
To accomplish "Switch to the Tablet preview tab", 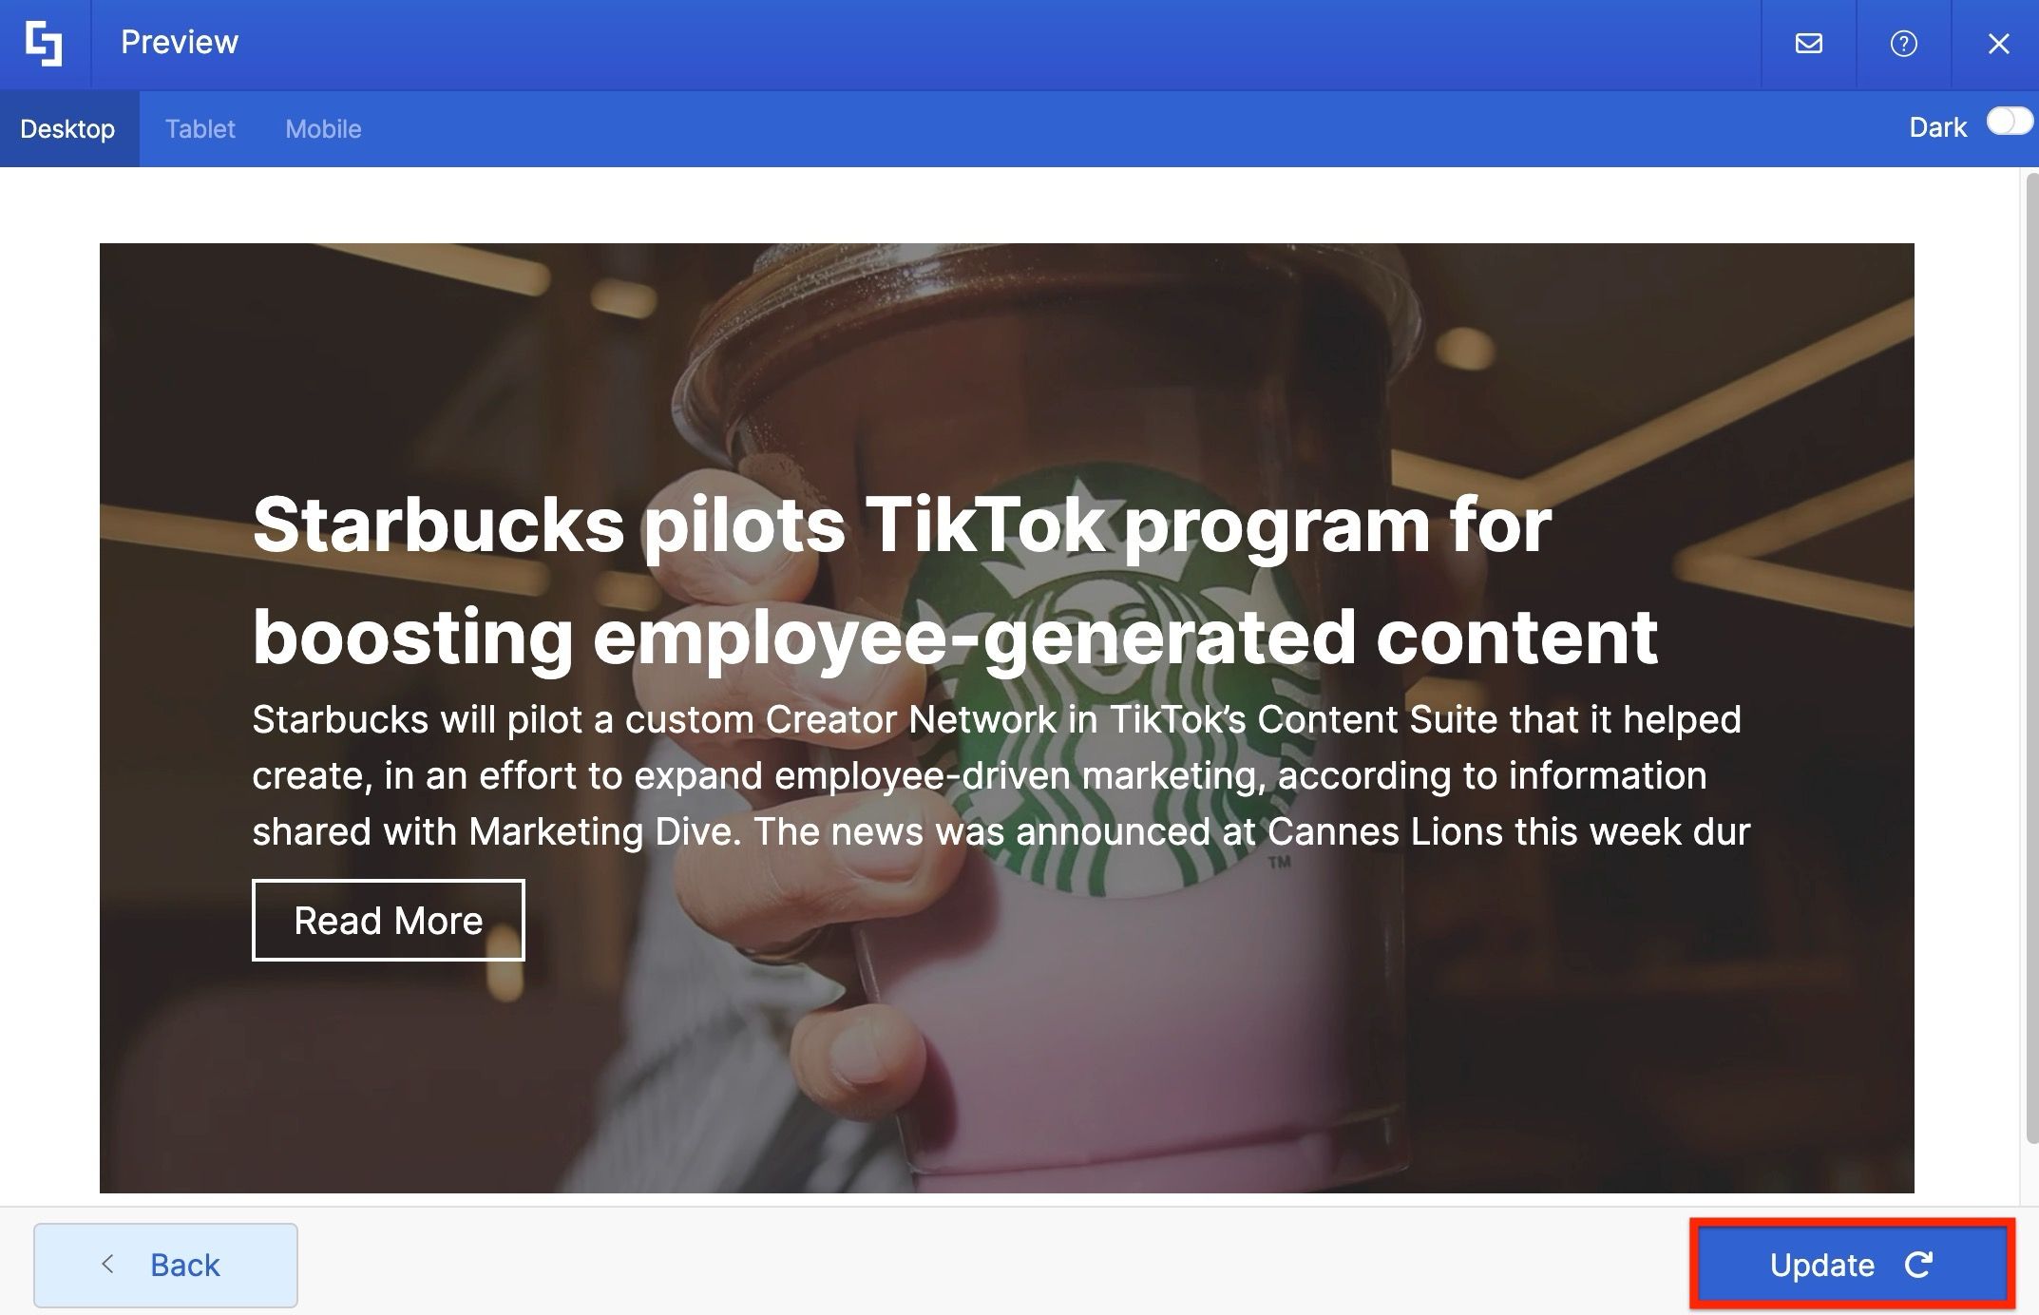I will pos(200,129).
